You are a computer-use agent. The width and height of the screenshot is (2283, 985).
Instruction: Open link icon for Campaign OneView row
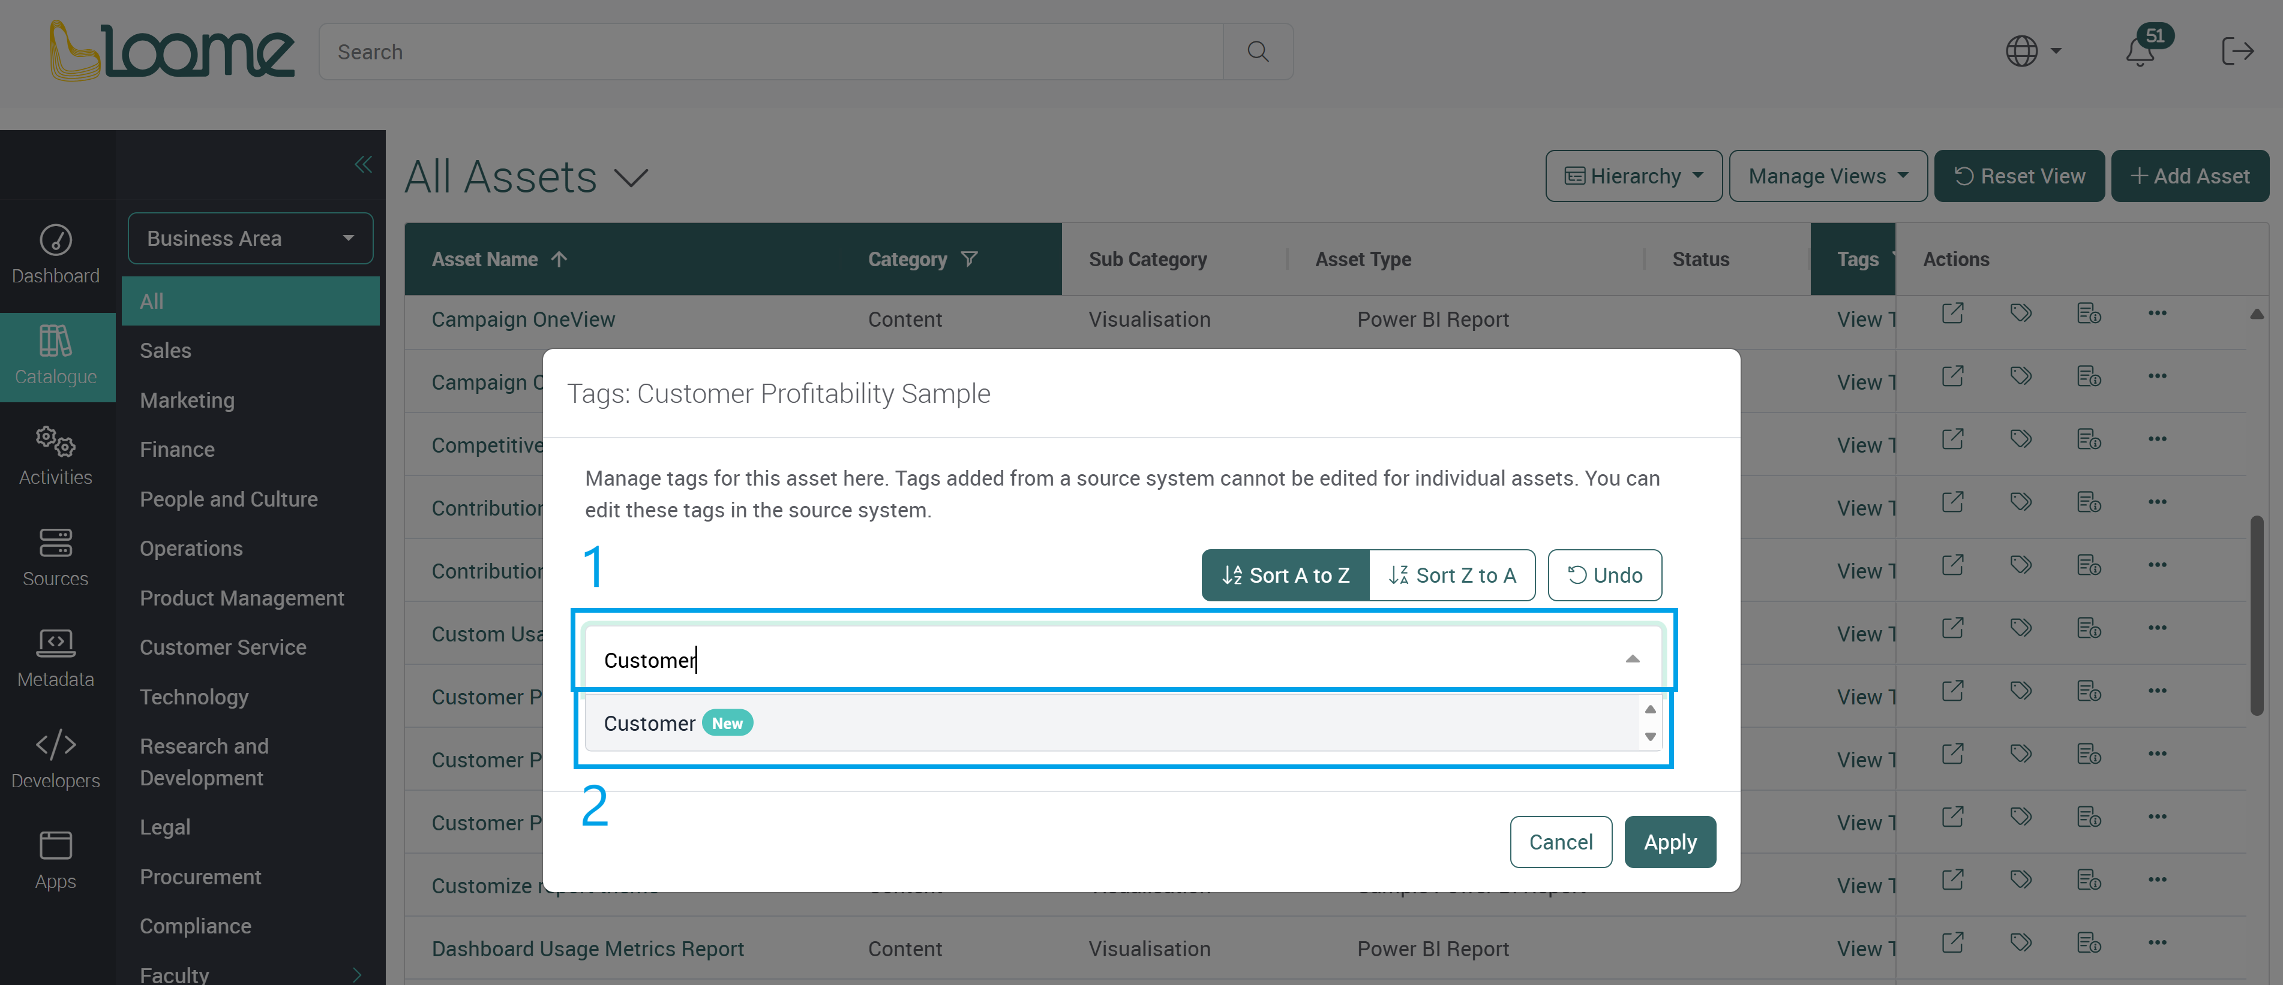[1952, 314]
